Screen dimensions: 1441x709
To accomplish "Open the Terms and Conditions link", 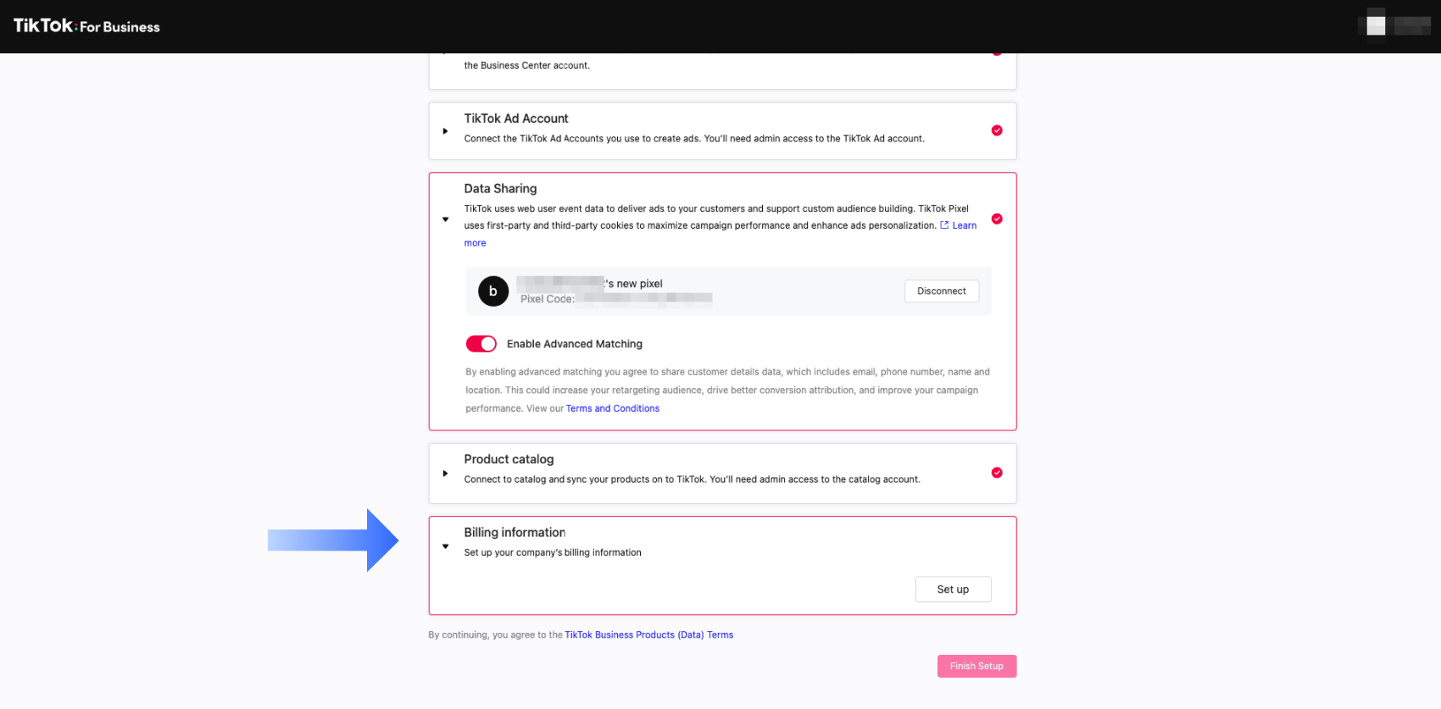I will [x=612, y=408].
